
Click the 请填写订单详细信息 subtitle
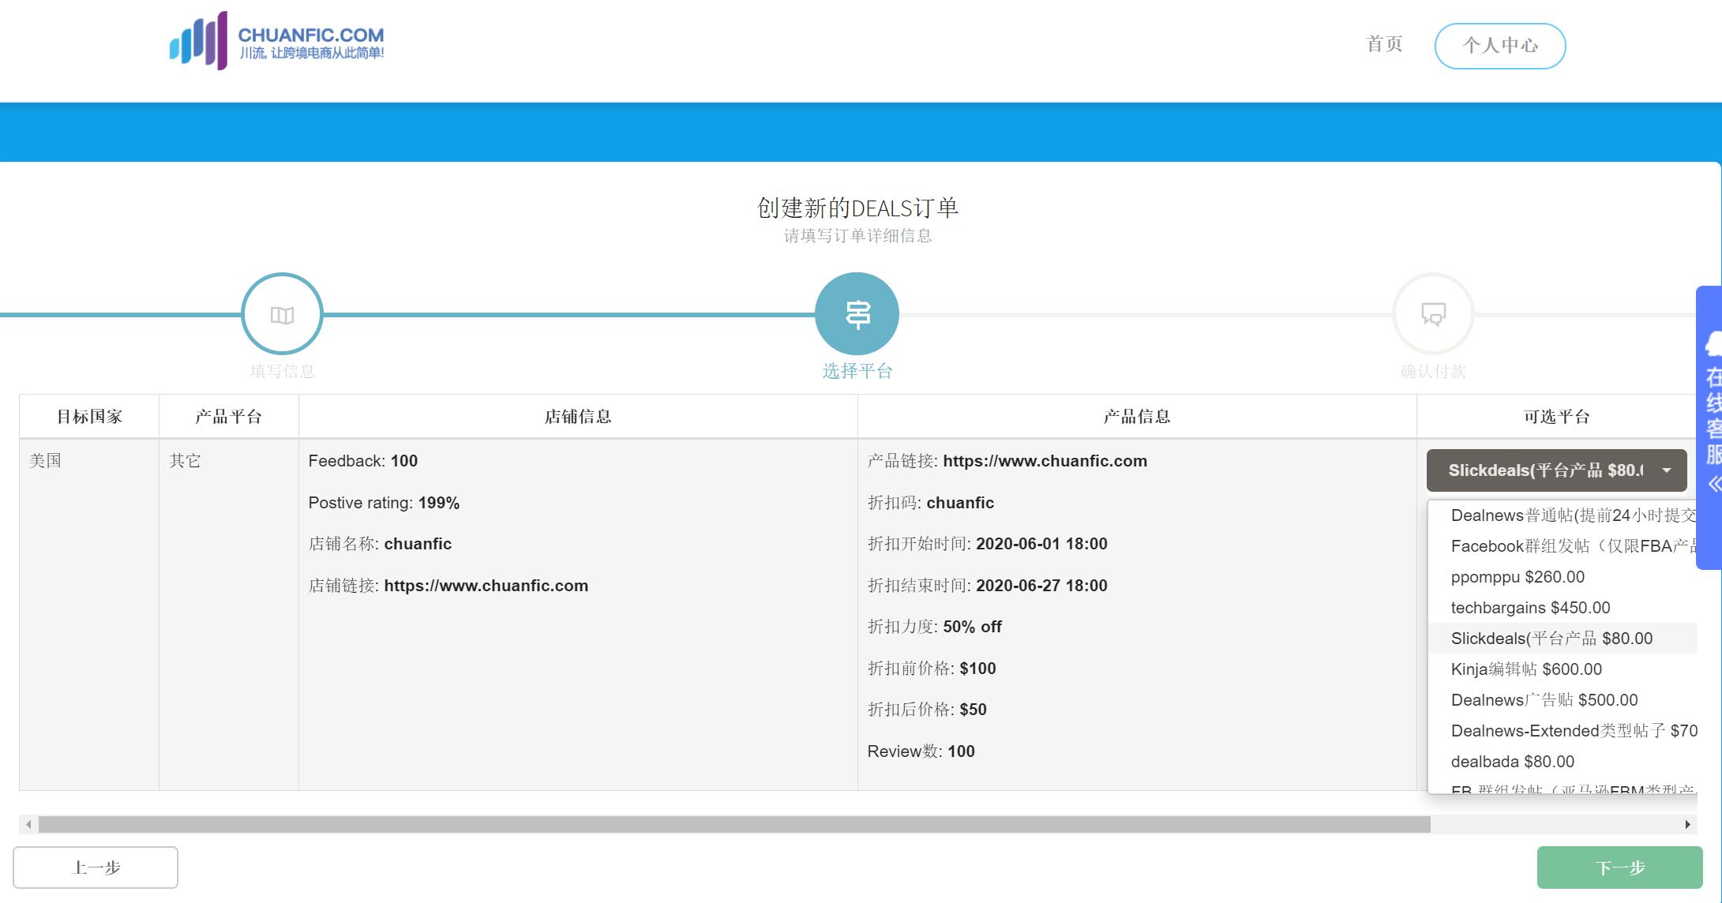coord(857,236)
